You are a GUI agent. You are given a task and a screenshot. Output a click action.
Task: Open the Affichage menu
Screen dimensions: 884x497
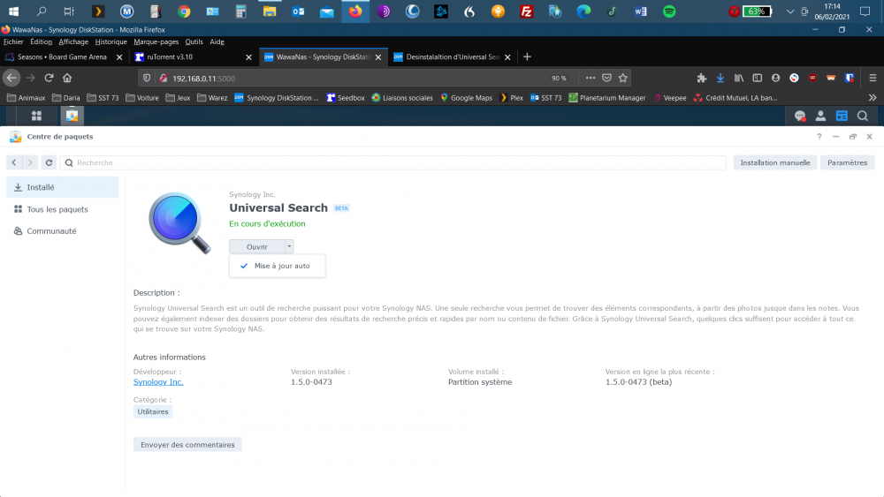point(73,41)
